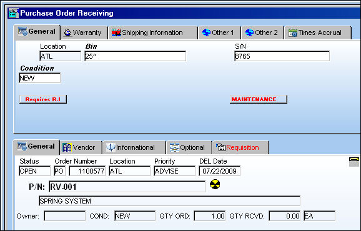Open the Shipping Information tab
The image size is (361, 231).
(x=153, y=32)
